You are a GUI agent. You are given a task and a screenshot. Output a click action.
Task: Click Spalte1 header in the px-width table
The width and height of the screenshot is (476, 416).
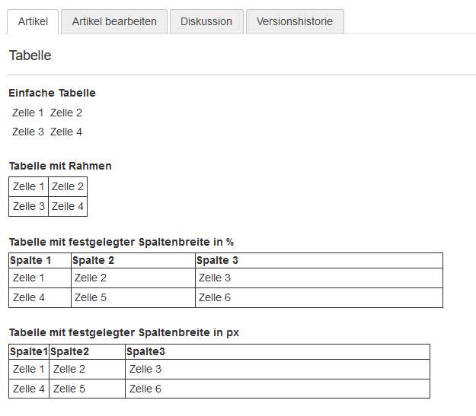point(29,351)
